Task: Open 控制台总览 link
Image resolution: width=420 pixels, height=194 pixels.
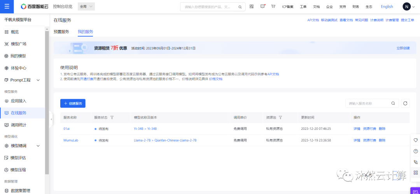Action: (63, 7)
